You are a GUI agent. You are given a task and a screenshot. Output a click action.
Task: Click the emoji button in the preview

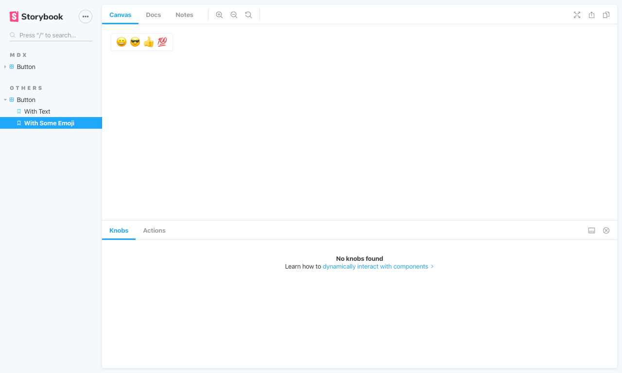pos(141,42)
